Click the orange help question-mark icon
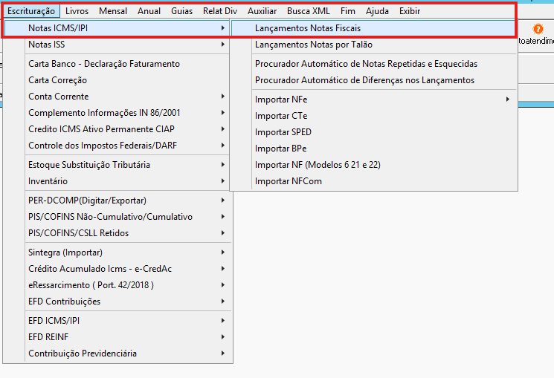 click(538, 29)
